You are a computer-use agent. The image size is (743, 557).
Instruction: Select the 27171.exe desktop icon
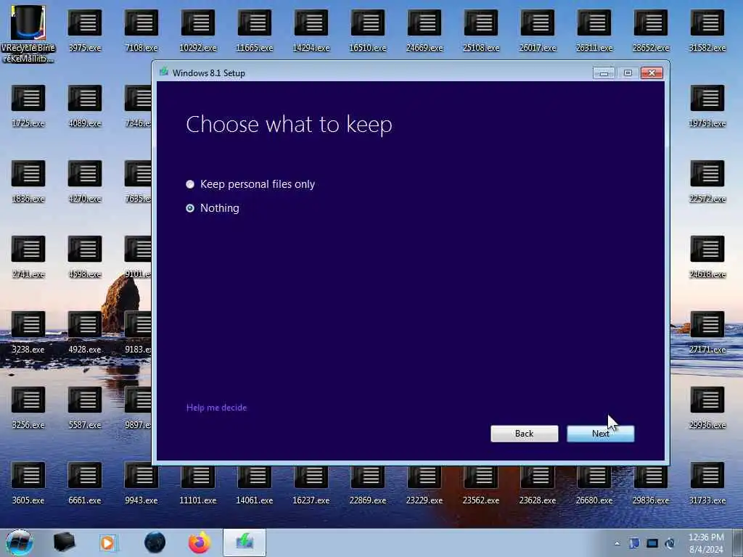707,332
